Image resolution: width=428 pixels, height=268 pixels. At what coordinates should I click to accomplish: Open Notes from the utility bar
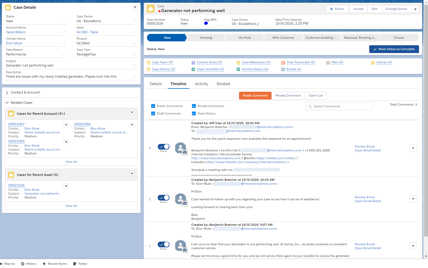pos(80,264)
